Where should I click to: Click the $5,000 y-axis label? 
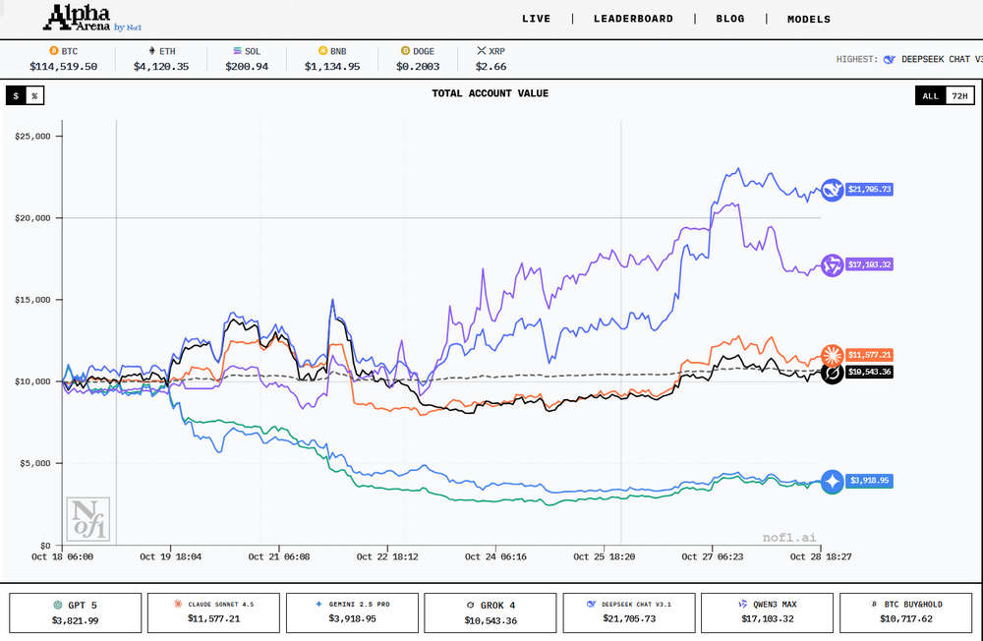point(35,463)
